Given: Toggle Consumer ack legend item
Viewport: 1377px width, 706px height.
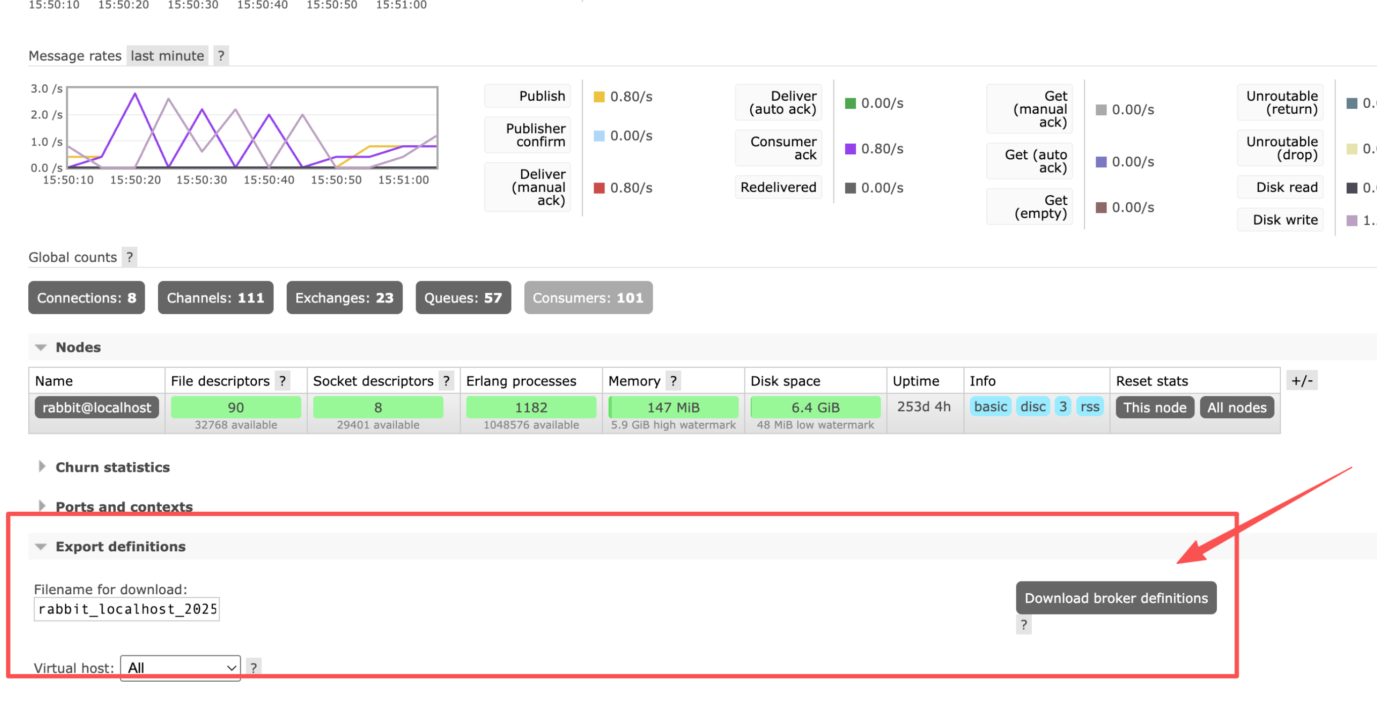Looking at the screenshot, I should point(778,148).
